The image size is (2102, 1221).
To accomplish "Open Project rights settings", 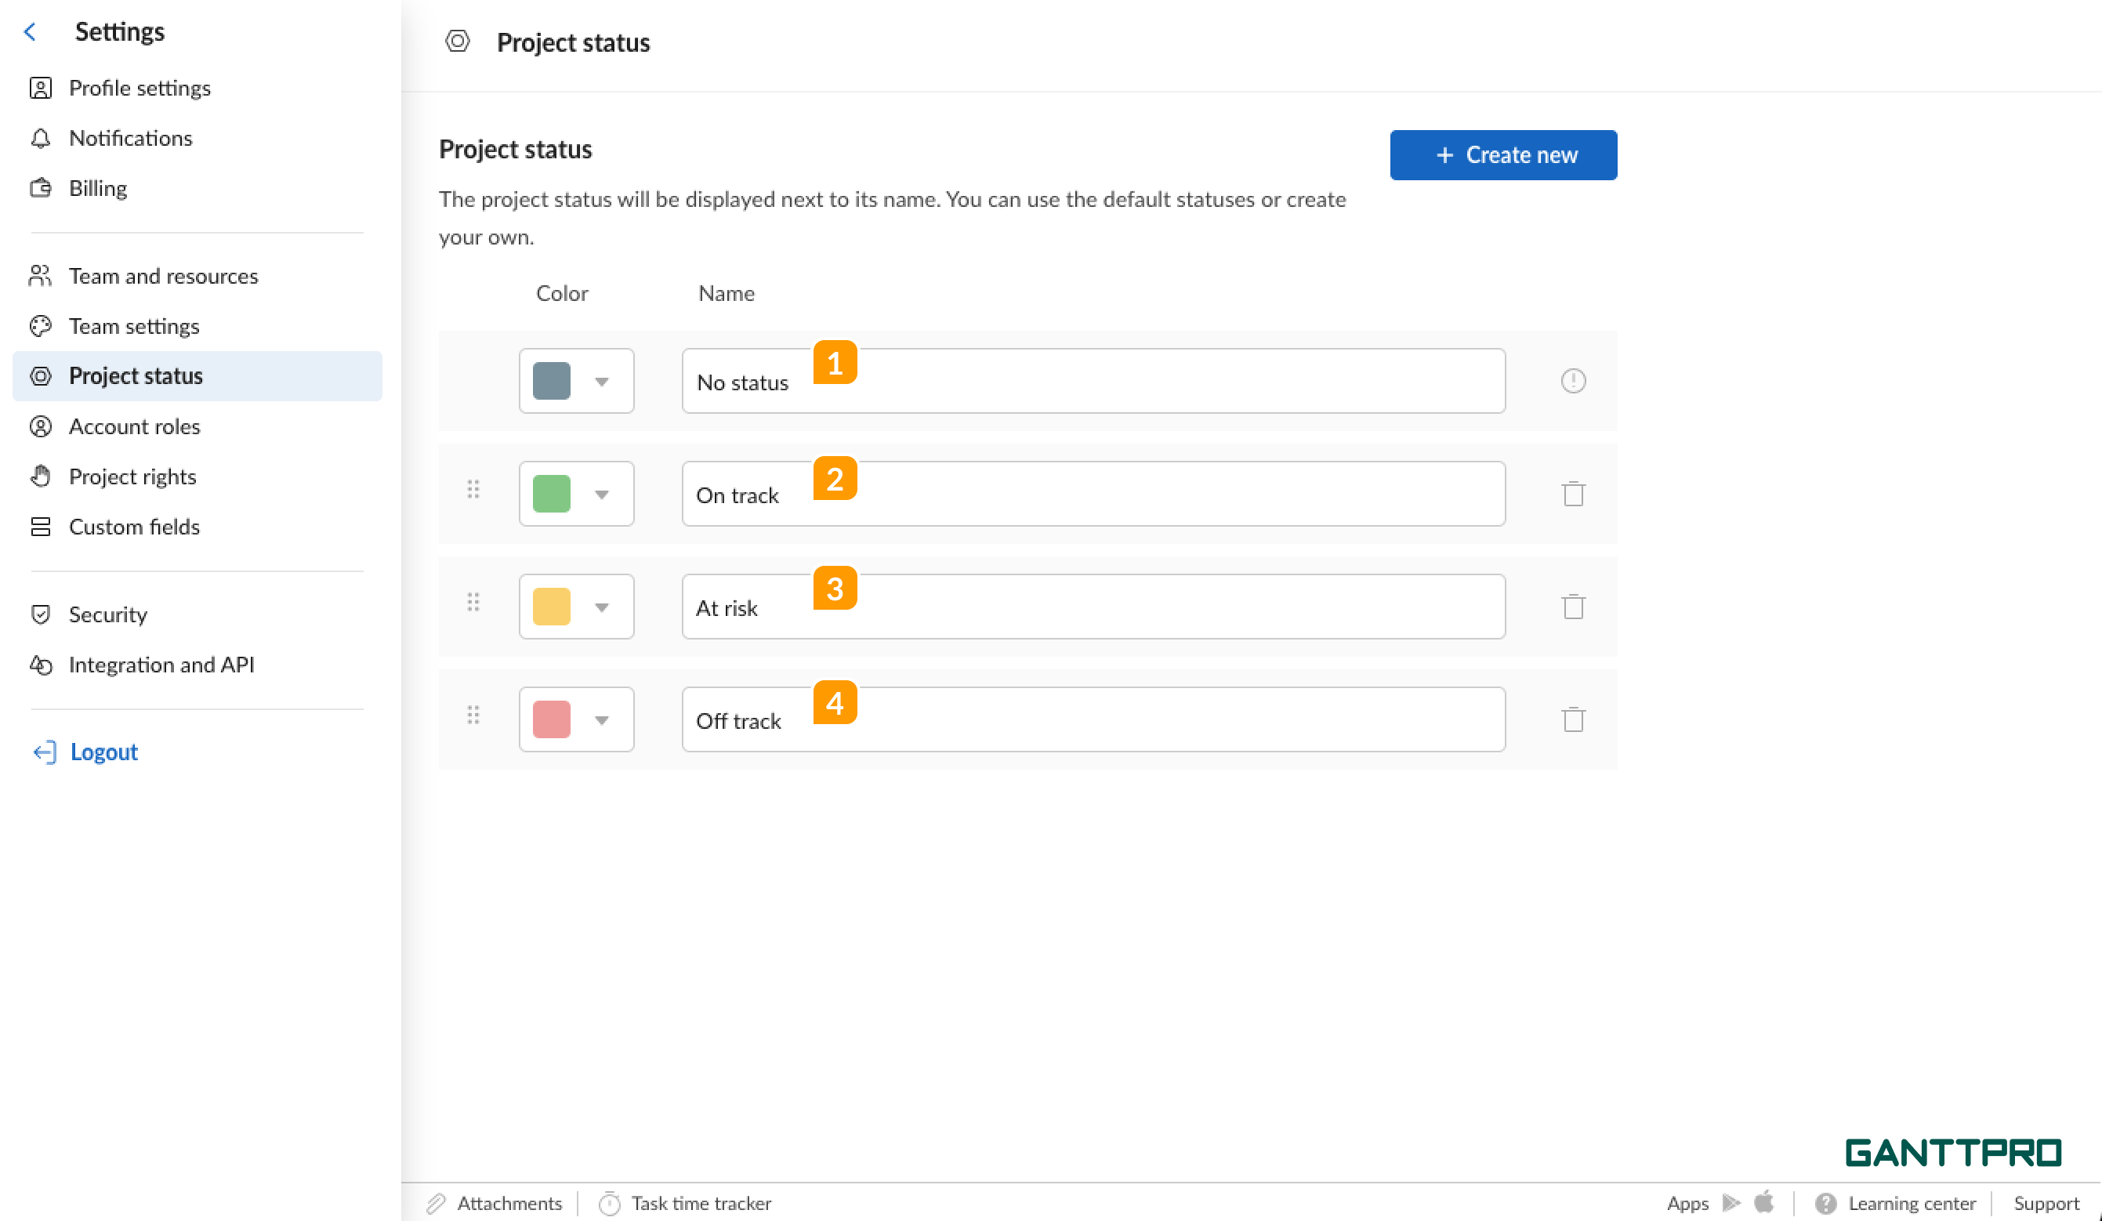I will (132, 476).
